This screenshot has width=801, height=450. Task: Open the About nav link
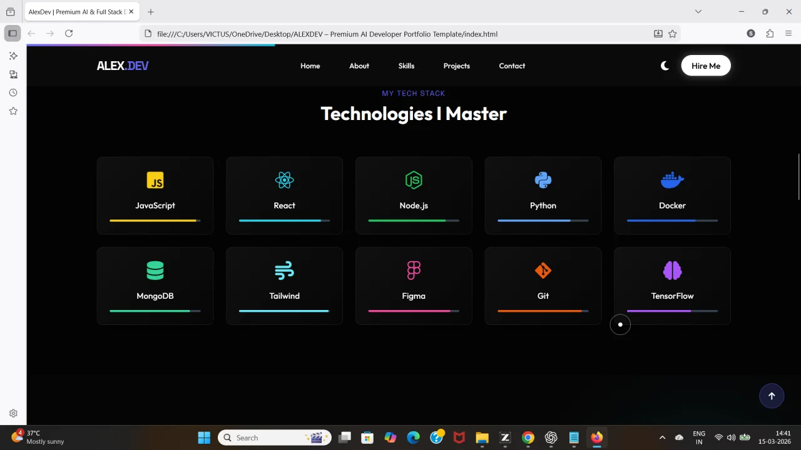click(x=359, y=66)
